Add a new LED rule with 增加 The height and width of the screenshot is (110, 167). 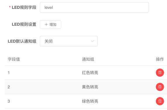[50, 25]
